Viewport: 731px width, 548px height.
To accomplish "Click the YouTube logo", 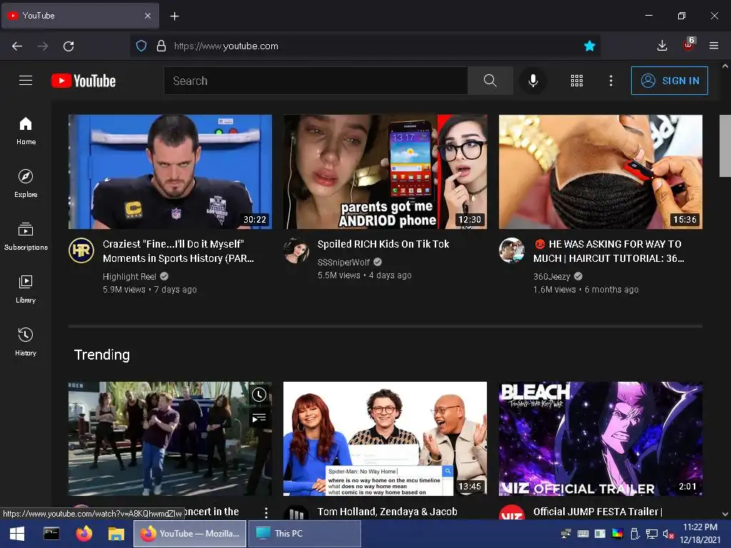I will tap(84, 81).
